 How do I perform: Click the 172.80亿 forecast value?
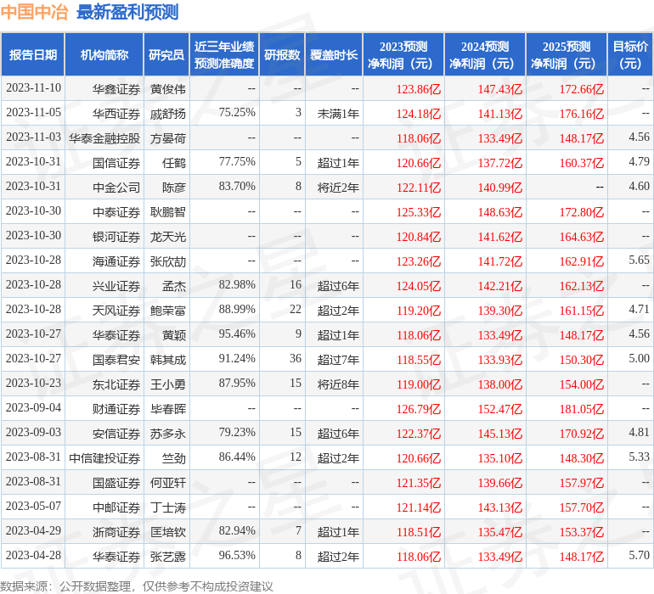(x=582, y=212)
